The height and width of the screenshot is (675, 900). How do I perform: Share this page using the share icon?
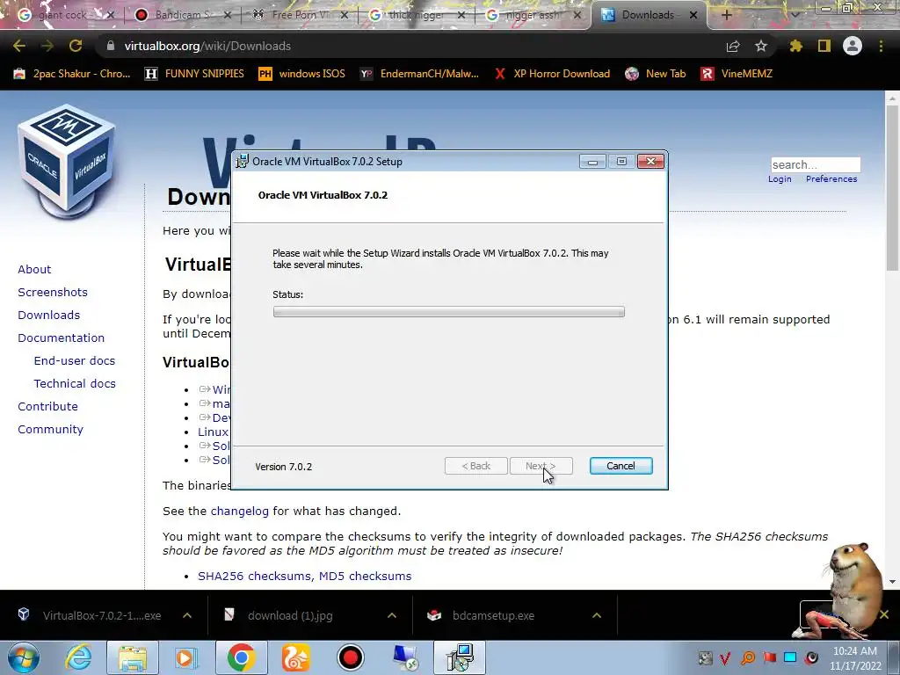click(733, 46)
